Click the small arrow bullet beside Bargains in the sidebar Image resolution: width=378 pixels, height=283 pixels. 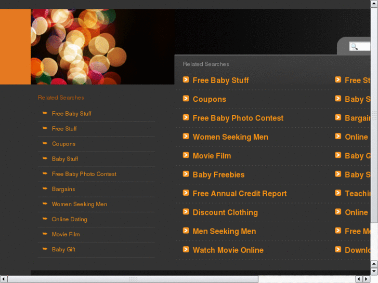tap(45, 188)
